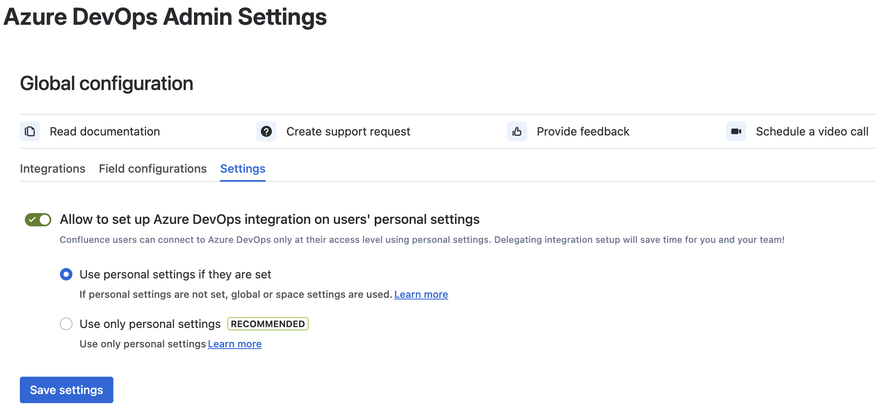881x418 pixels.
Task: Open the Read documentation link
Action: point(105,131)
